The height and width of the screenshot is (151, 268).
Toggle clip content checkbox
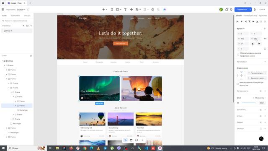238,55
